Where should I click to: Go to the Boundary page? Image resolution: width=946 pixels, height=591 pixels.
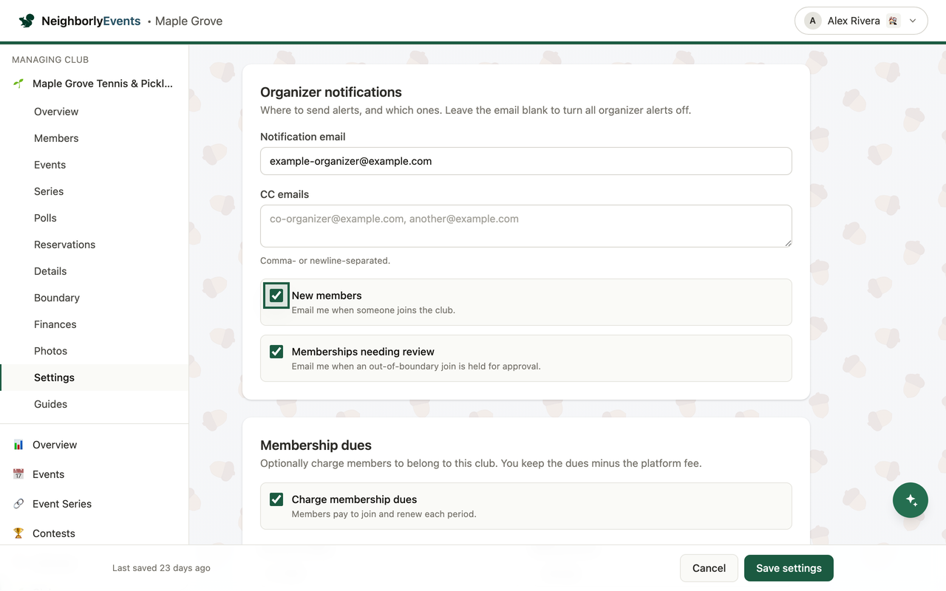point(57,298)
